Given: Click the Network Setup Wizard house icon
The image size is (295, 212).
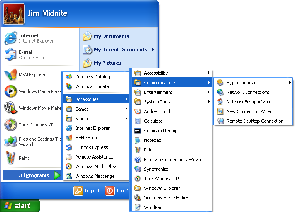Looking at the screenshot, I should (220, 102).
